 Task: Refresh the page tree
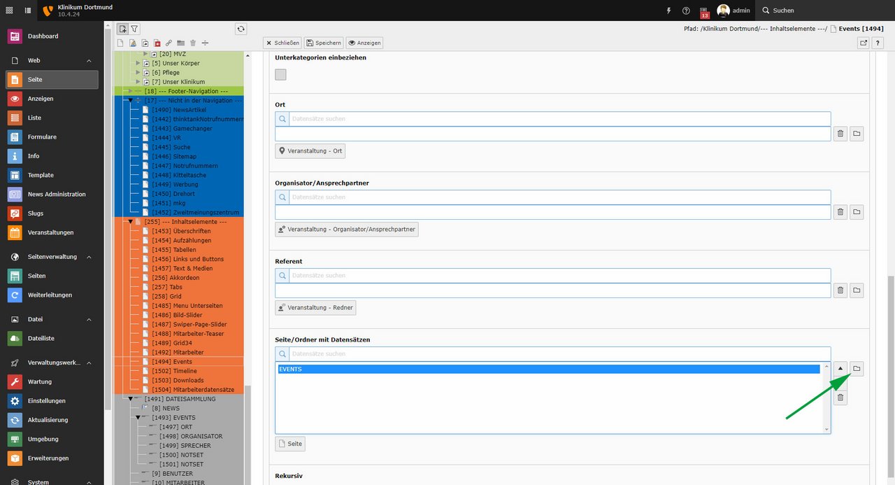click(x=241, y=29)
